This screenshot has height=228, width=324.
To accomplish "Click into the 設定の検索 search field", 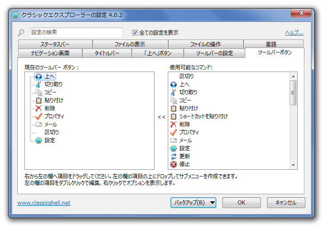I will pos(76,32).
